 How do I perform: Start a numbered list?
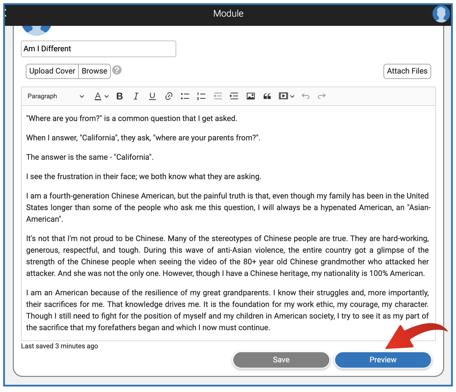201,96
